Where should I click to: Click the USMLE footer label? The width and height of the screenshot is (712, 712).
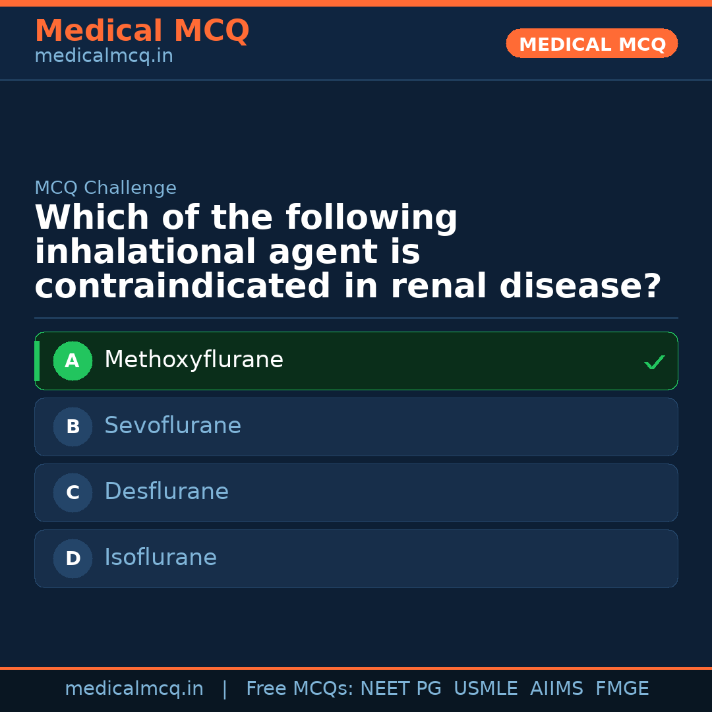(x=485, y=689)
